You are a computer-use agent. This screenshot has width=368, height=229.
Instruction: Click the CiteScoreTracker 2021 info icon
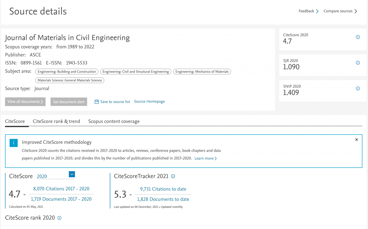pyautogui.click(x=173, y=176)
